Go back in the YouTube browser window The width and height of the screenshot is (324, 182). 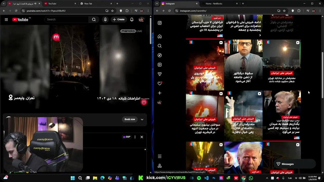coord(4,11)
